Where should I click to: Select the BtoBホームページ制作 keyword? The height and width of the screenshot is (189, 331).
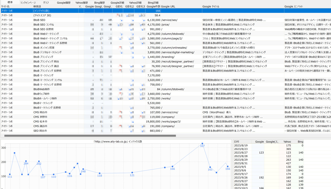click(x=45, y=98)
